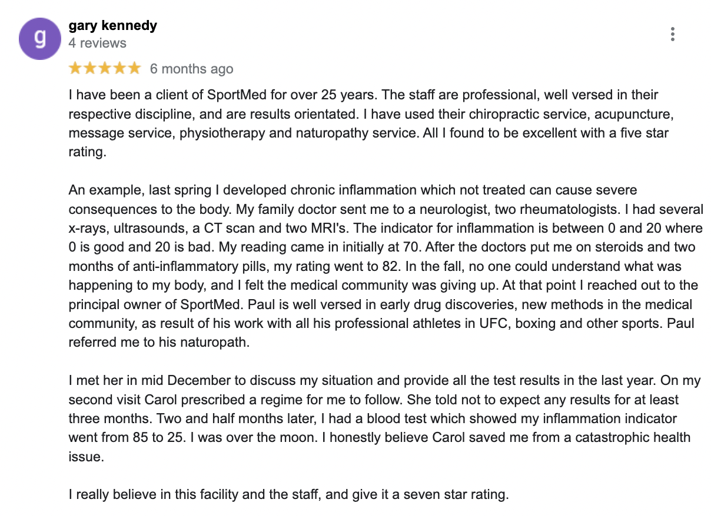Click the fifth (last) rating star
This screenshot has height=516, width=711.
click(134, 69)
